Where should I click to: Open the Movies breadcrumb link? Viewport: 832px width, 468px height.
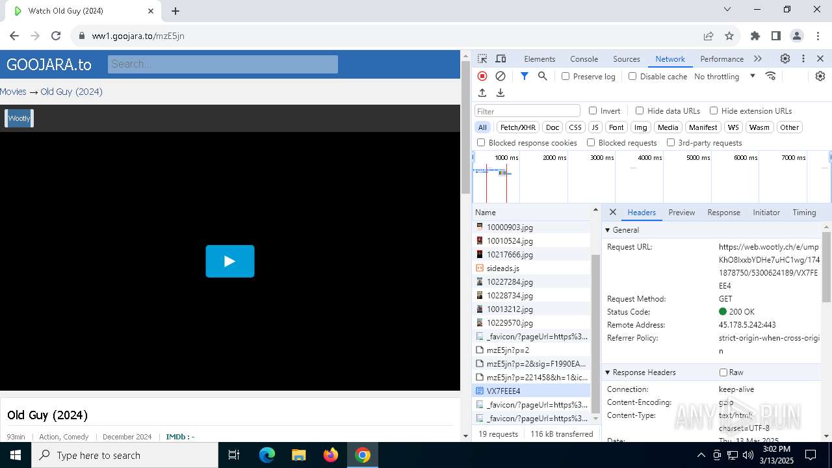point(13,92)
